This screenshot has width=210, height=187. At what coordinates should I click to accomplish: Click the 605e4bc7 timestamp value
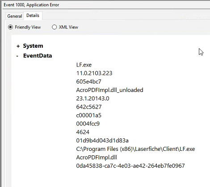pyautogui.click(x=88, y=82)
